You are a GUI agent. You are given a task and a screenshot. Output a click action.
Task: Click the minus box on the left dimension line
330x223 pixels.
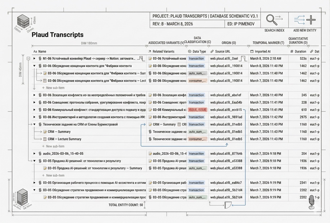click(x=28, y=59)
